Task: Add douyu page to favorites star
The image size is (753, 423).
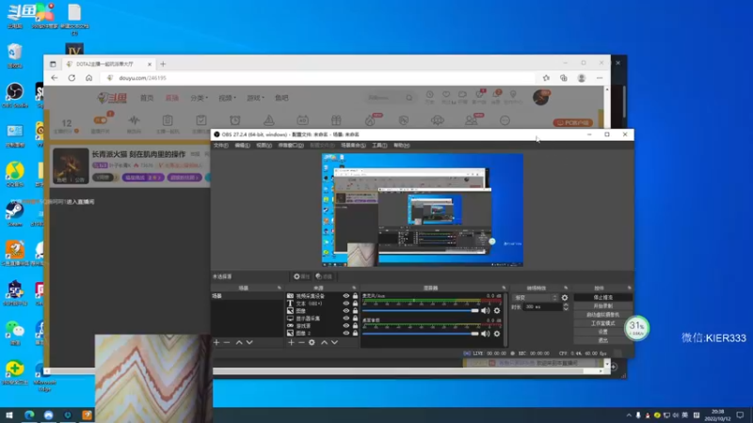Action: pyautogui.click(x=546, y=78)
